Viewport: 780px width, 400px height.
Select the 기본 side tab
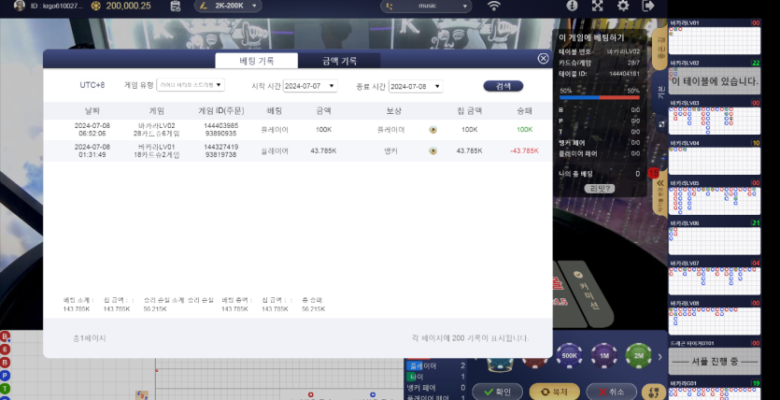tap(660, 92)
